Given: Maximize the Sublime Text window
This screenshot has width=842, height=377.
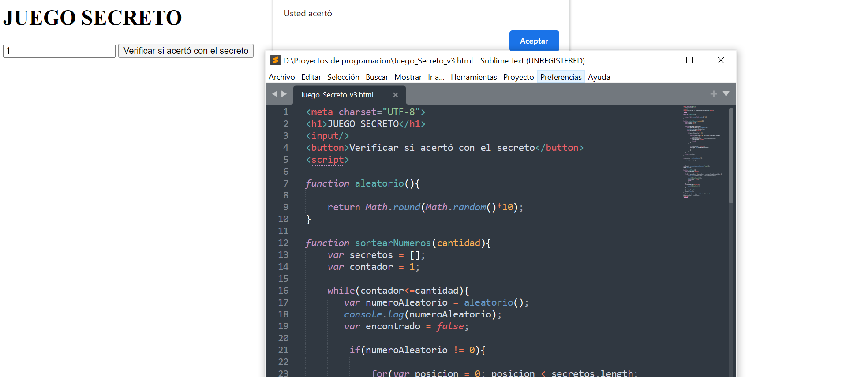Looking at the screenshot, I should 690,60.
